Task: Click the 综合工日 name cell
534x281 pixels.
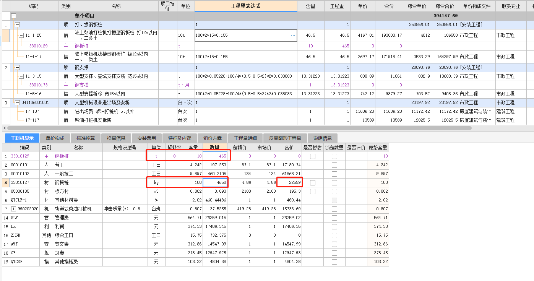Action: [x=78, y=236]
